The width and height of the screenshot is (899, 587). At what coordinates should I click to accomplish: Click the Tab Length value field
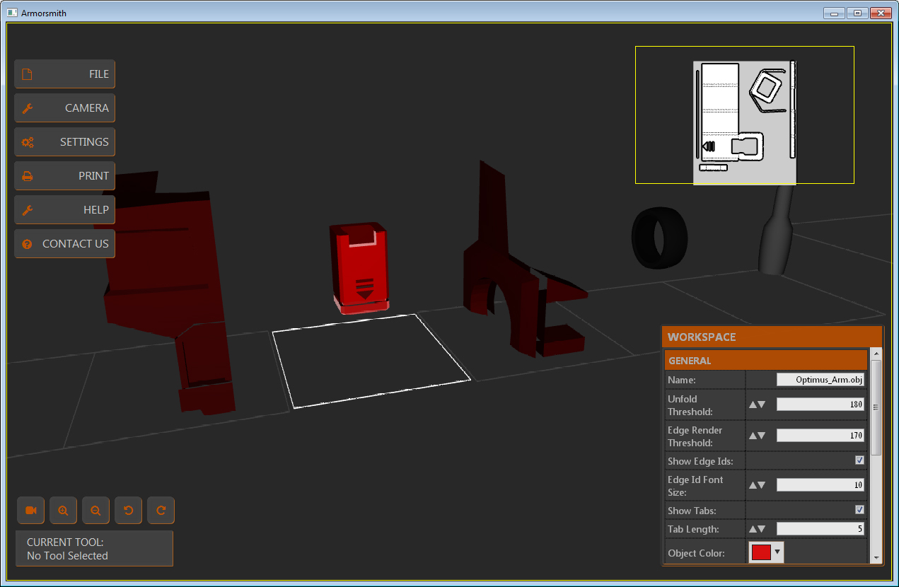pyautogui.click(x=820, y=529)
